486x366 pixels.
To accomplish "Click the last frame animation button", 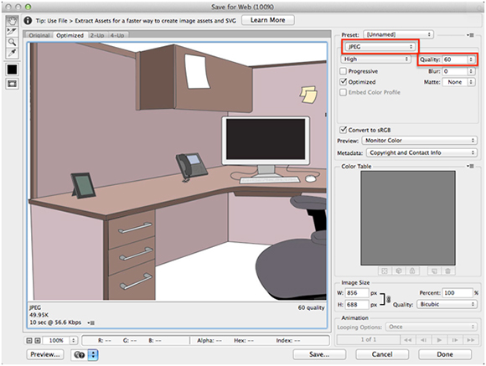I will tap(471, 340).
